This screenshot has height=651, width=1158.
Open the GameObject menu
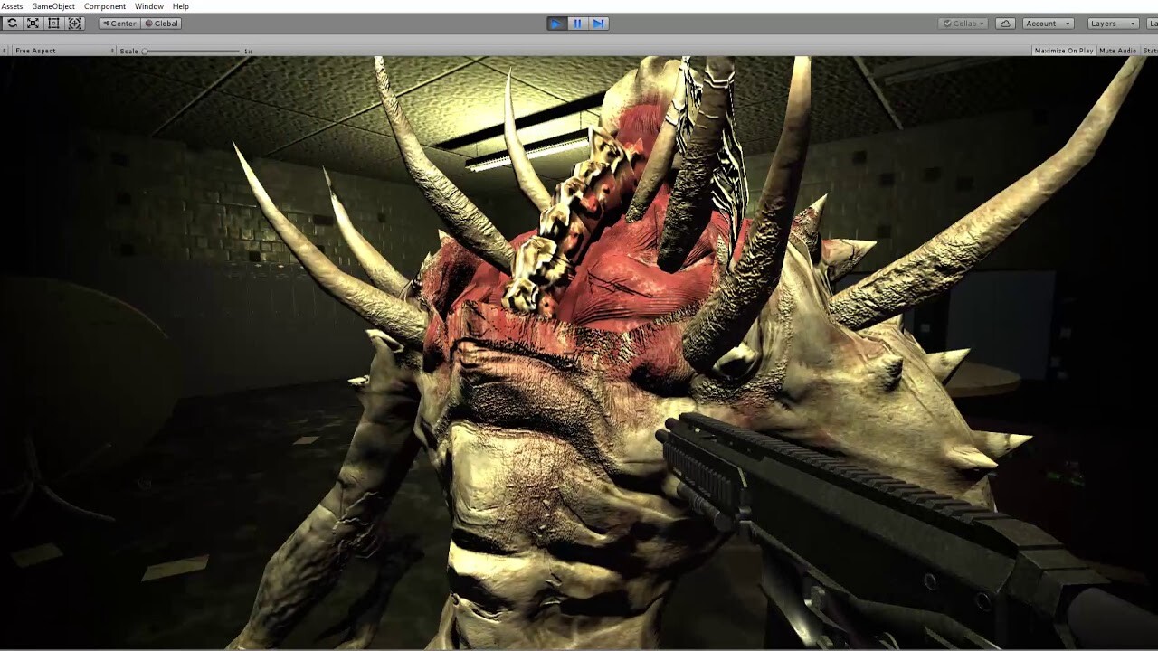53,6
